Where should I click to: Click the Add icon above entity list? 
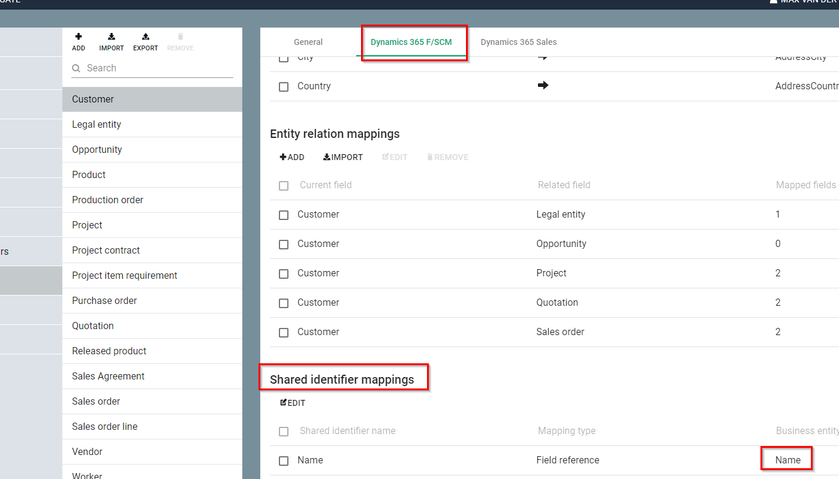point(79,37)
